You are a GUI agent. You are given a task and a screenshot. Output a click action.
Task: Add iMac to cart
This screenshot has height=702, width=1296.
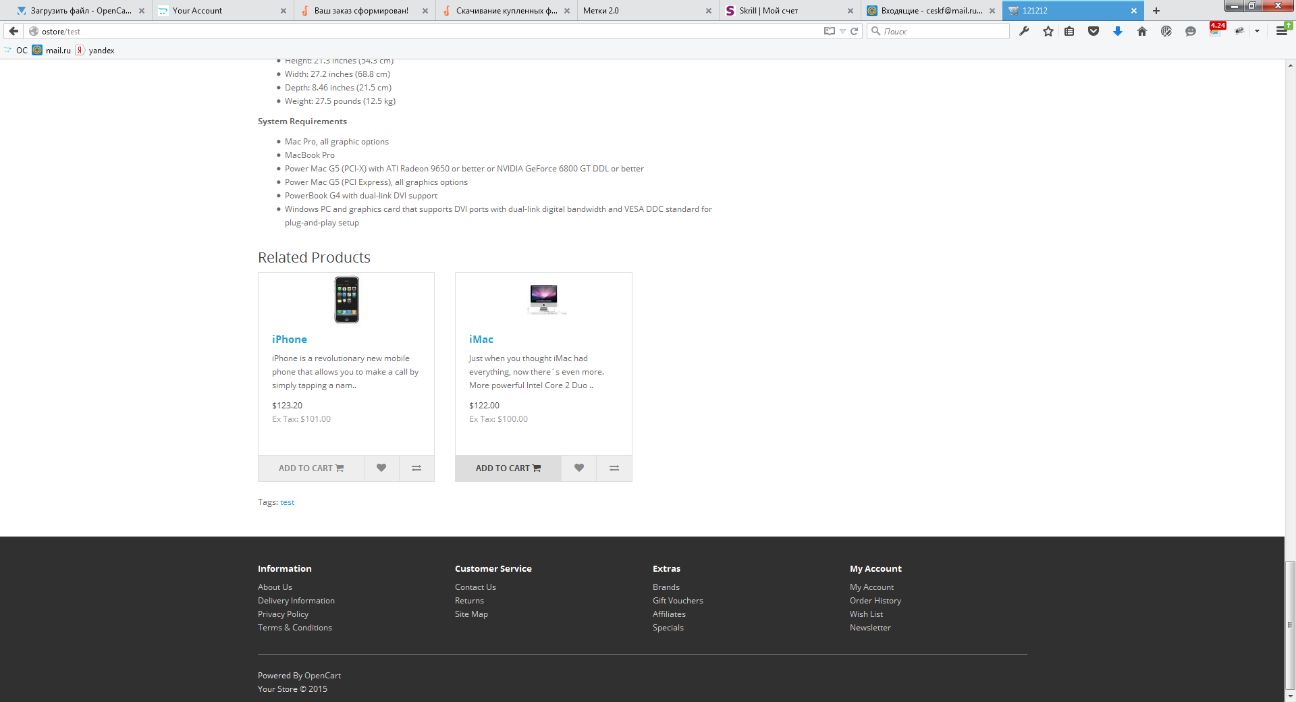pos(508,468)
